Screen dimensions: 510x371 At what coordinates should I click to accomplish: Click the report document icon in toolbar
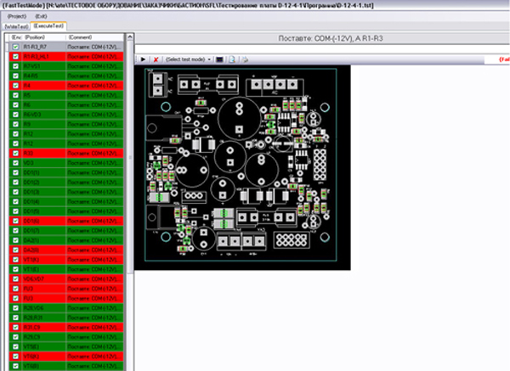click(233, 59)
